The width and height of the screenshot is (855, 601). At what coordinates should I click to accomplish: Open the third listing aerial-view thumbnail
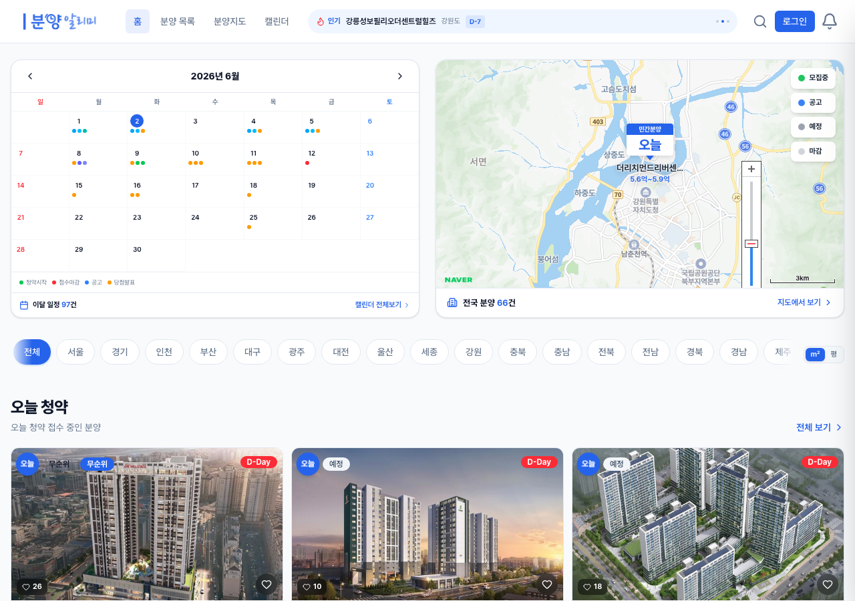[708, 524]
